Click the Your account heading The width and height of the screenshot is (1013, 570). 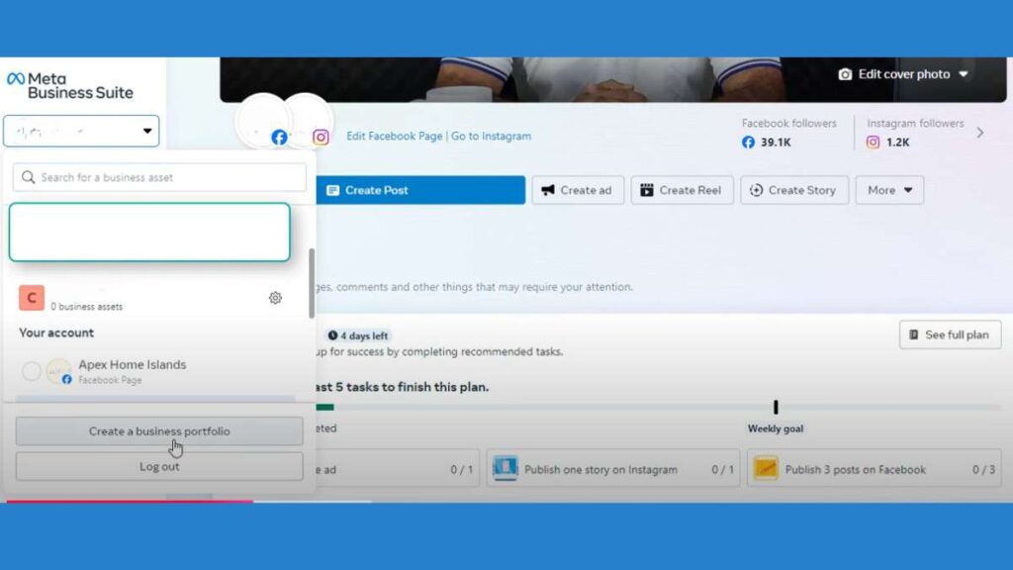[x=56, y=332]
